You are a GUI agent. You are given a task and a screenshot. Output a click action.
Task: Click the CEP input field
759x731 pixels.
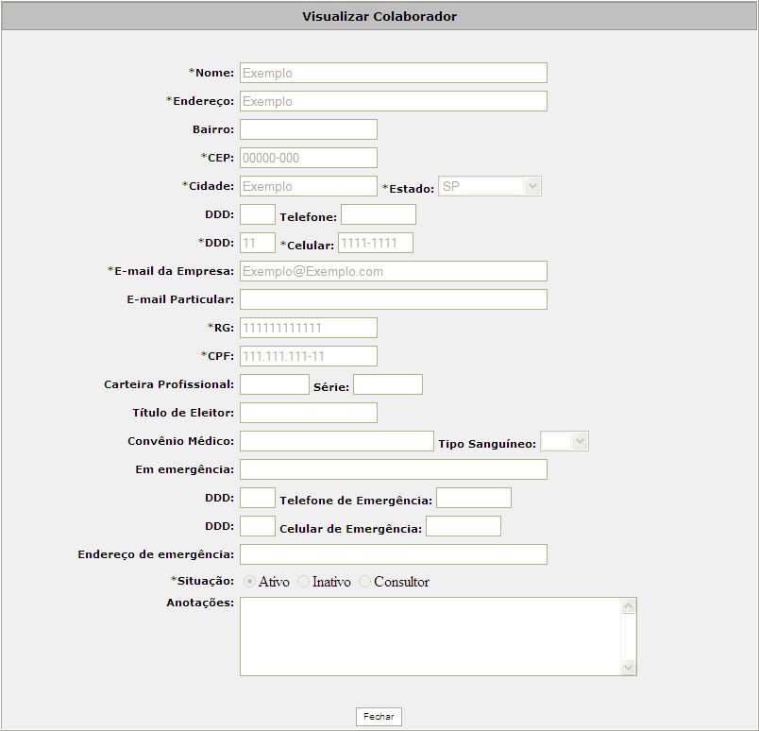pyautogui.click(x=309, y=158)
